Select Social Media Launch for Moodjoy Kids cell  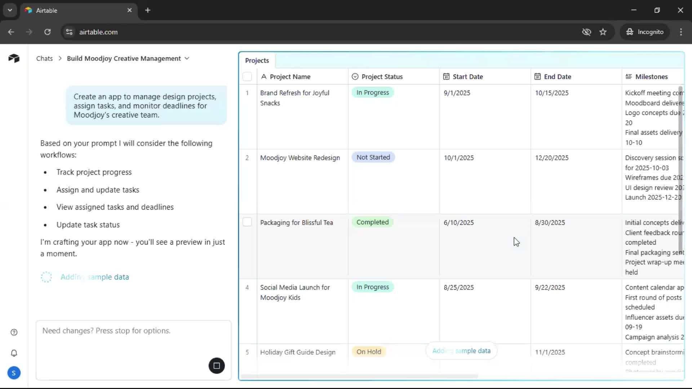click(303, 312)
